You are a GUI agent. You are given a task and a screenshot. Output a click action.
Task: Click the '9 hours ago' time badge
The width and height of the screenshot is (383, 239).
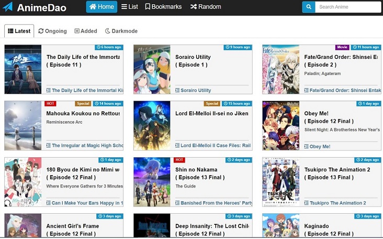point(238,47)
